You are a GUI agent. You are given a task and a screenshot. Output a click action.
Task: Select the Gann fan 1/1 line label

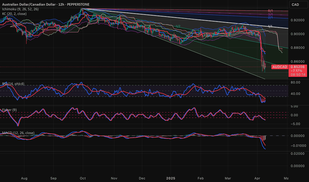click(270, 26)
